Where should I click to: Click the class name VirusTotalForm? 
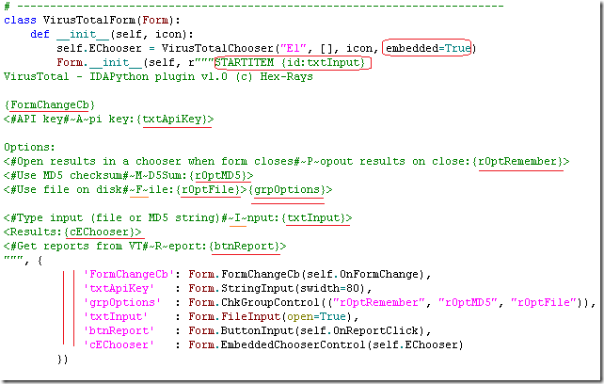(89, 20)
